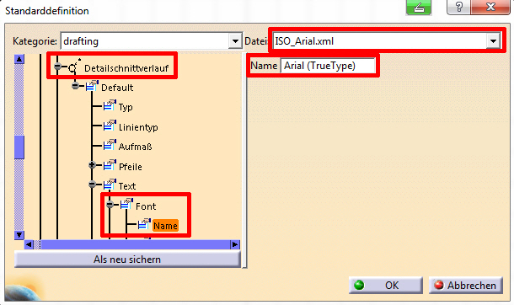This screenshot has width=514, height=305.
Task: Select the Aufmaß tree item
Action: [x=135, y=147]
